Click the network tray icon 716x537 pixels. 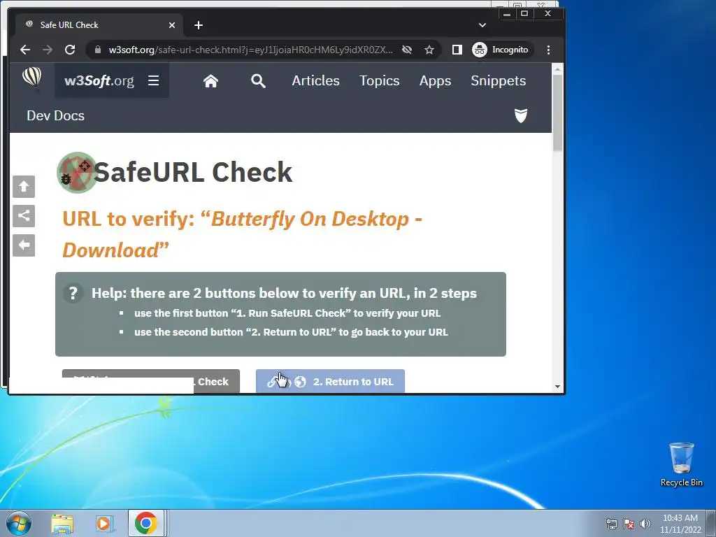pyautogui.click(x=611, y=524)
